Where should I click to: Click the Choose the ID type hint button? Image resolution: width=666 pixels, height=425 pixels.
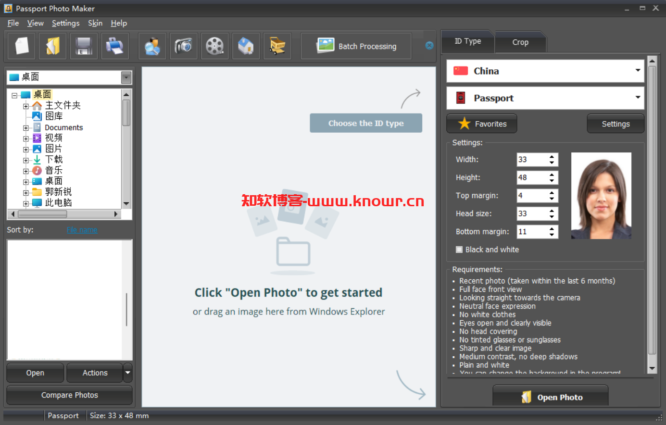click(366, 123)
